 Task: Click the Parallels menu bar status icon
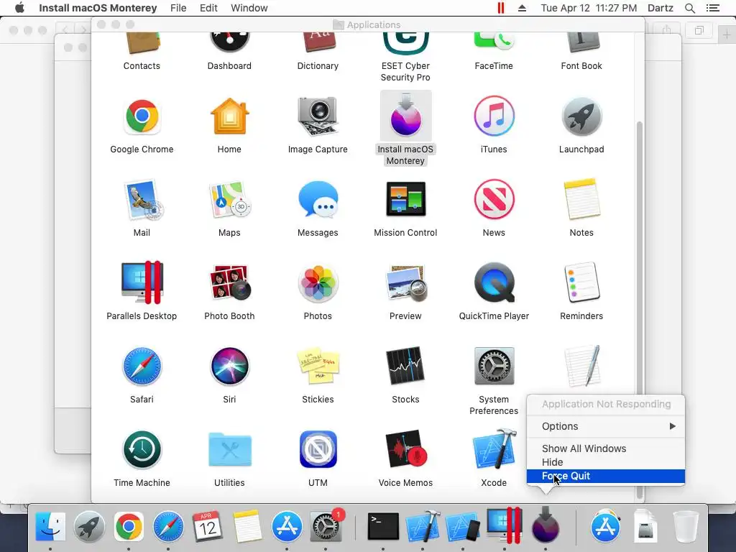click(x=501, y=8)
